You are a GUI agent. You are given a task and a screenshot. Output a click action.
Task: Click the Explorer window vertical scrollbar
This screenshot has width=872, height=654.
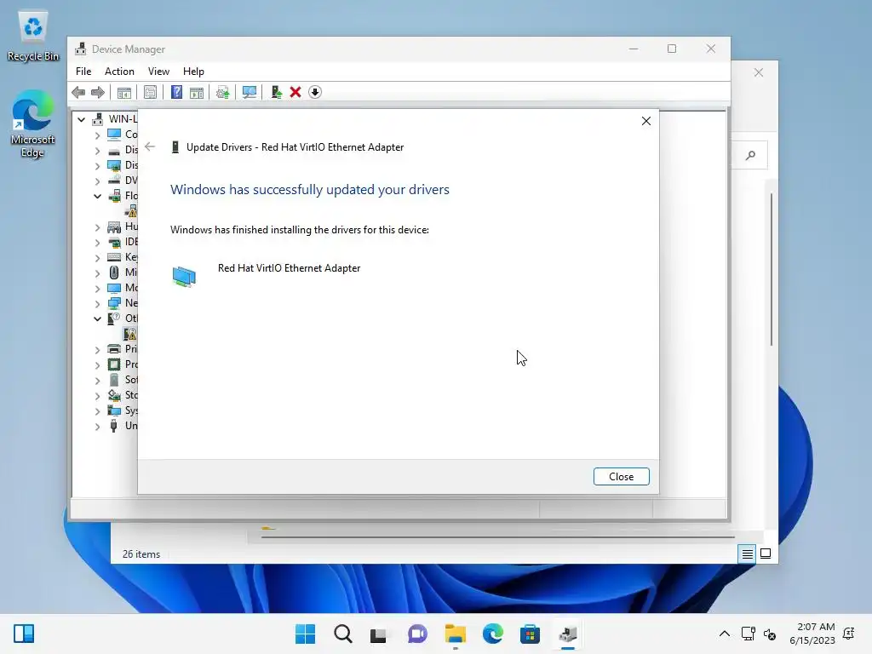(772, 270)
